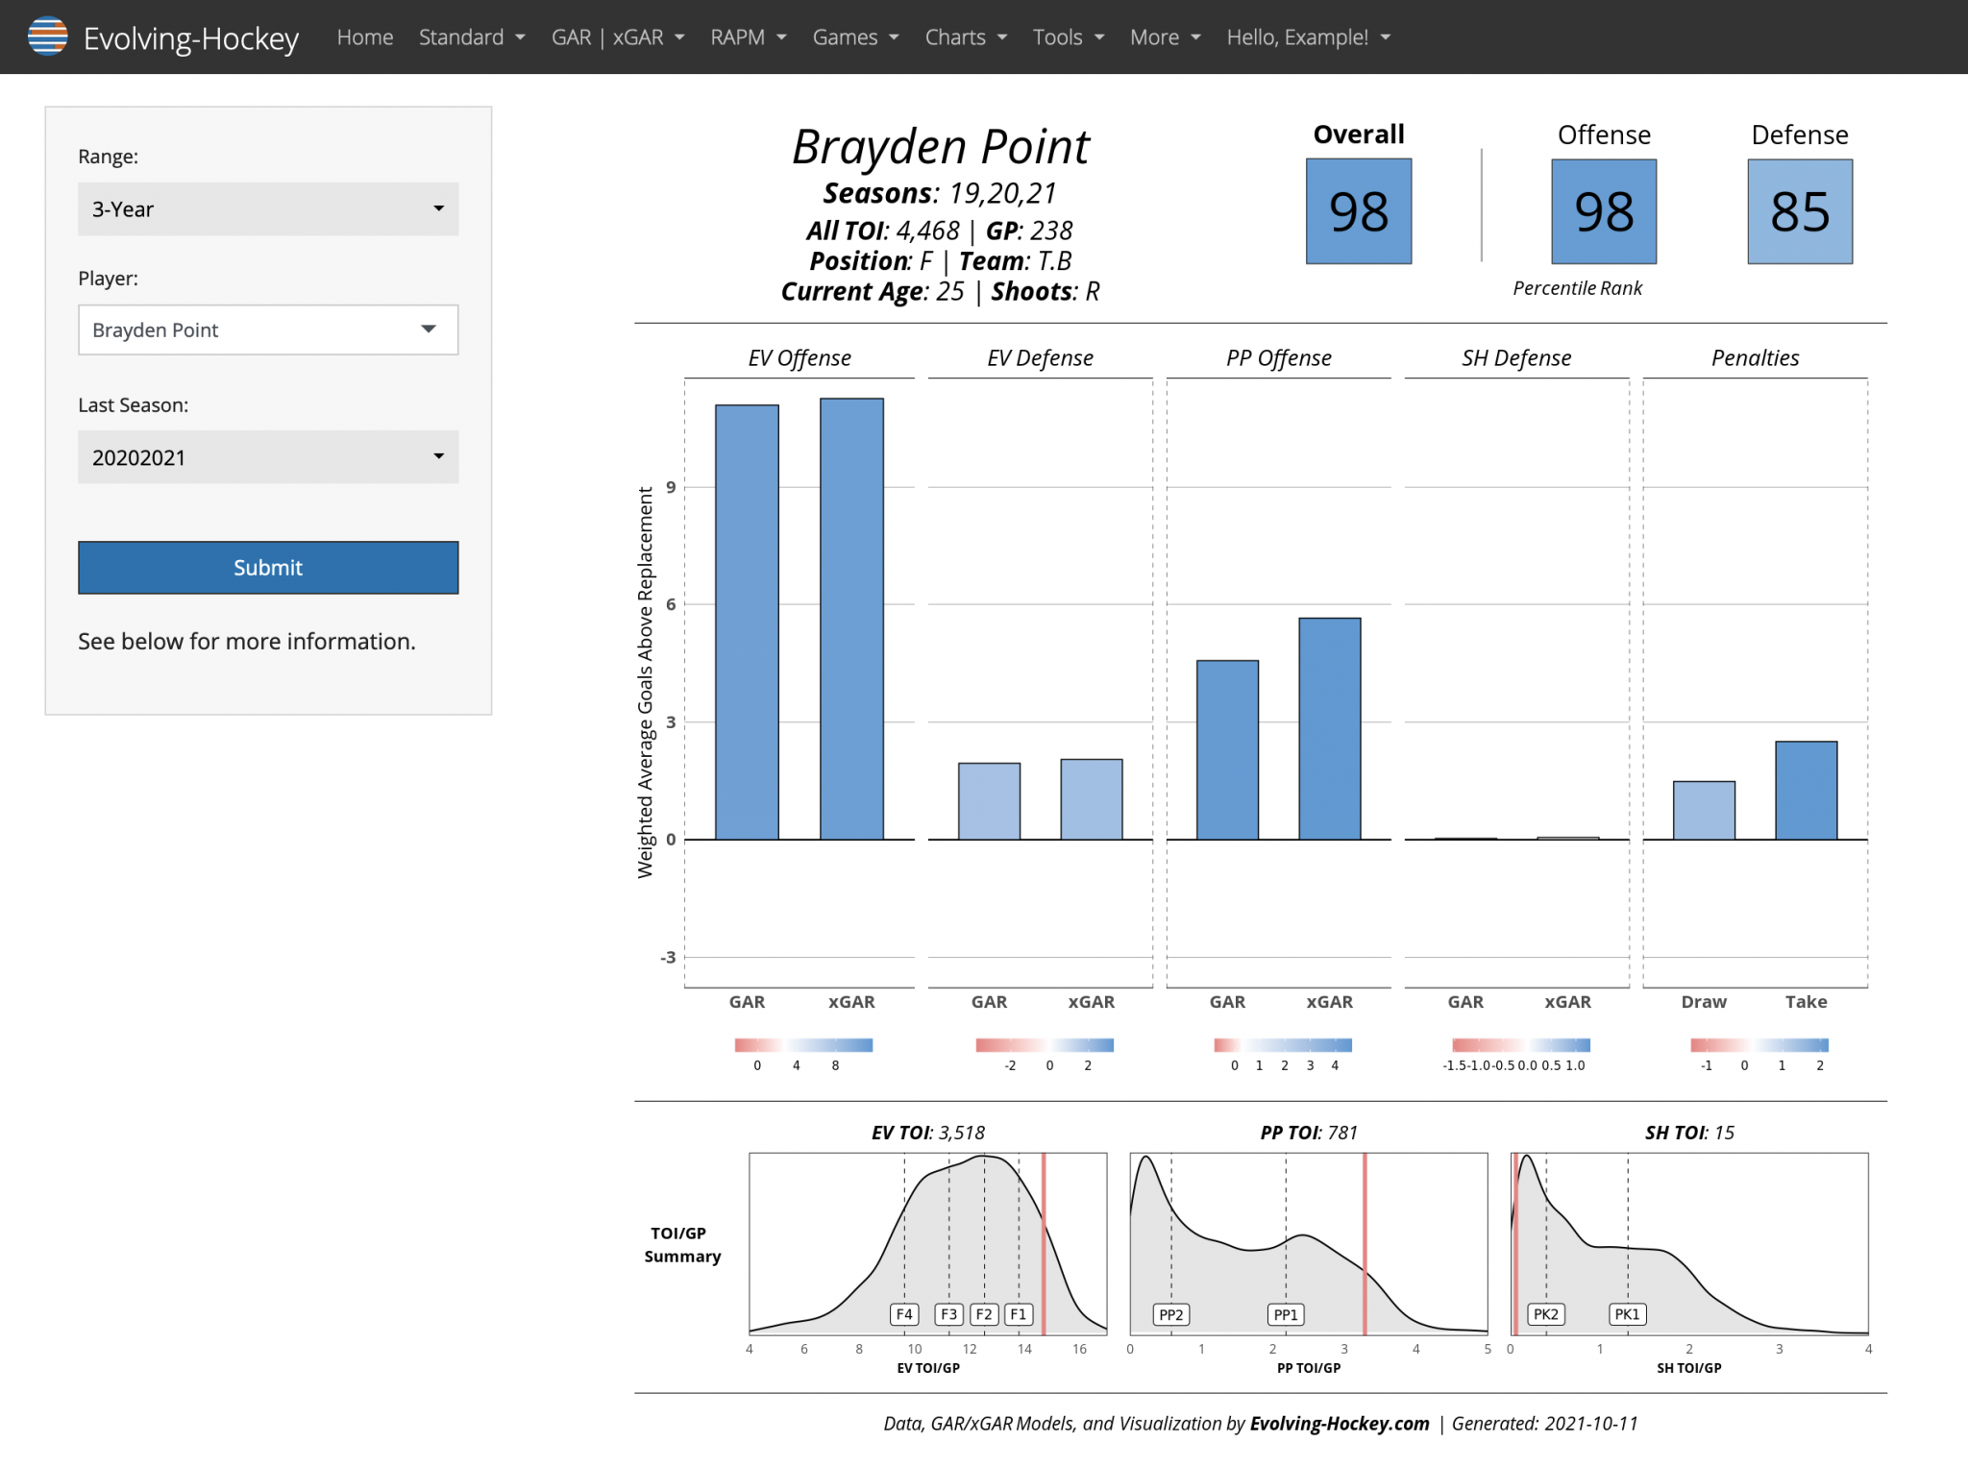Open the More menu
The width and height of the screenshot is (1968, 1466).
[1165, 37]
